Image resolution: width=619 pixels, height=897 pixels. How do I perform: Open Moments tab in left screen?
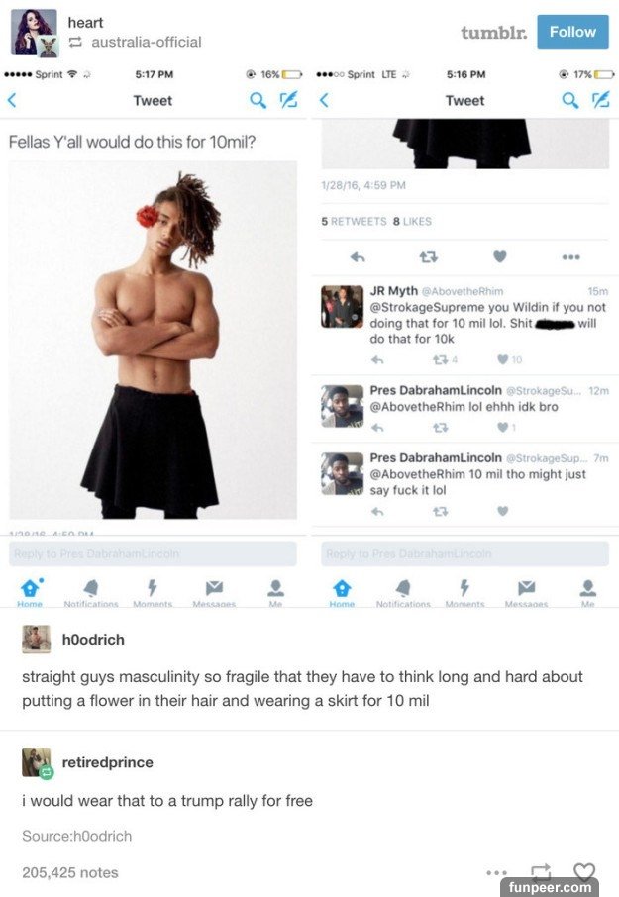153,593
